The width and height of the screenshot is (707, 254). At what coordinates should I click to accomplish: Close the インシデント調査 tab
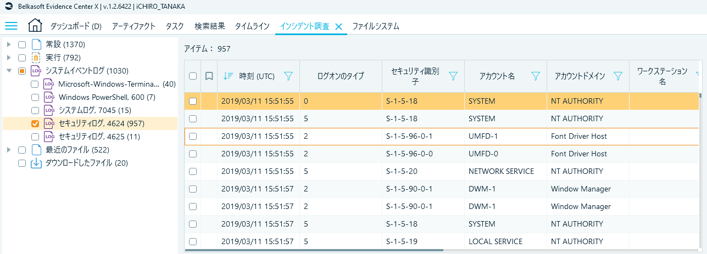click(x=338, y=26)
